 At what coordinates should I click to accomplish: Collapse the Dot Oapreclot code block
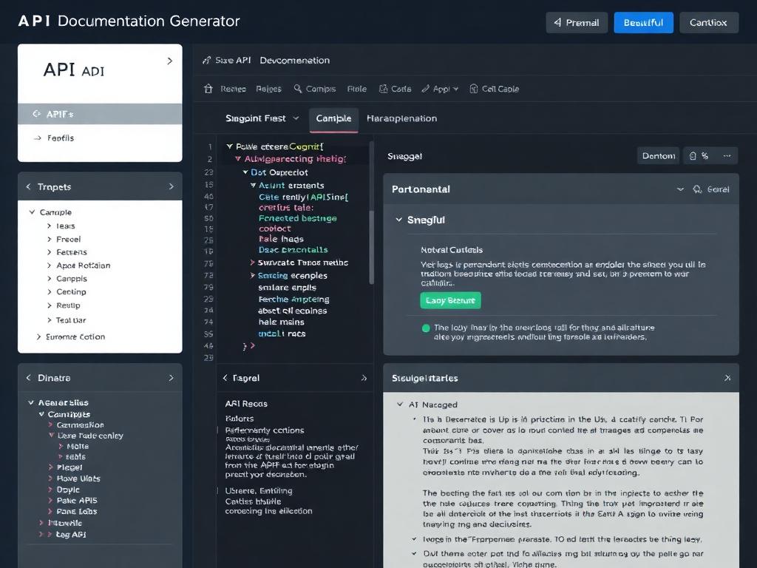coord(245,172)
